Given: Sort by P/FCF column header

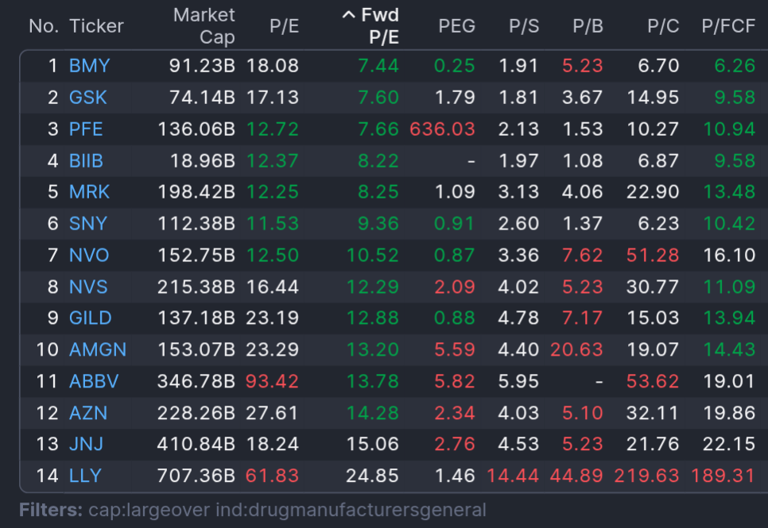Looking at the screenshot, I should tap(728, 26).
